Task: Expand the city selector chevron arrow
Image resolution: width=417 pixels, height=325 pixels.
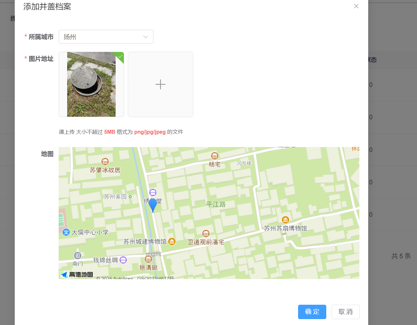Action: tap(145, 37)
